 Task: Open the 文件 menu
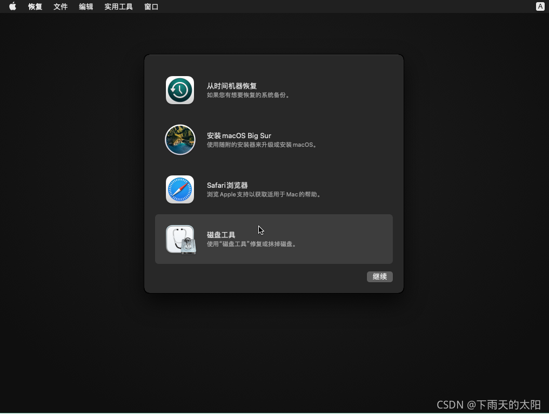tap(60, 6)
